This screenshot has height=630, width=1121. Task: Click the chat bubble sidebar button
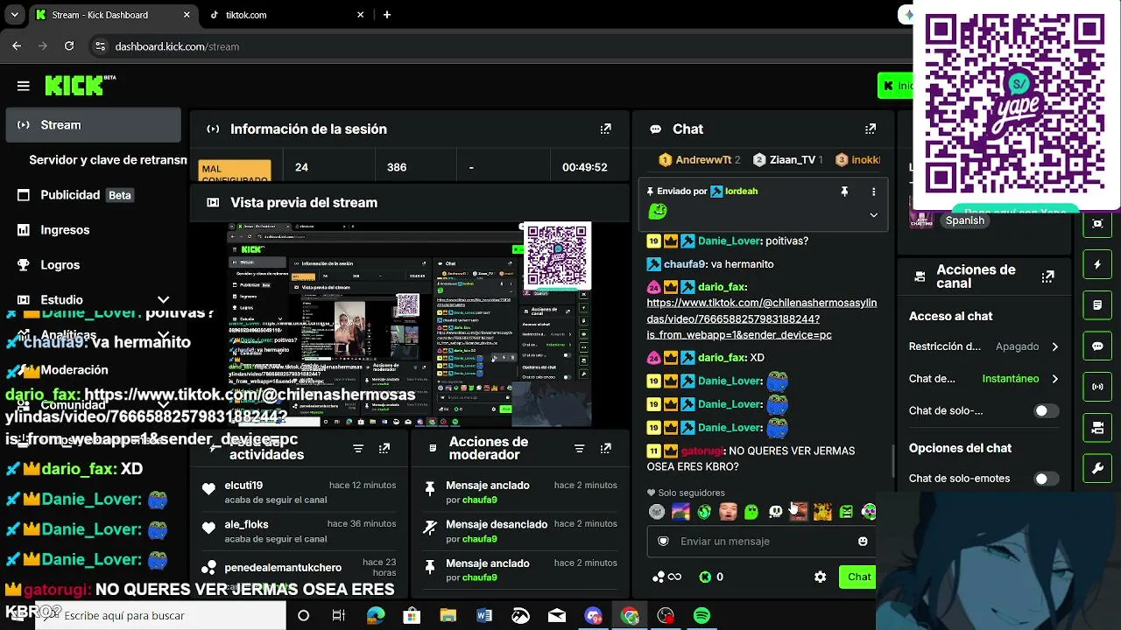pos(1097,346)
